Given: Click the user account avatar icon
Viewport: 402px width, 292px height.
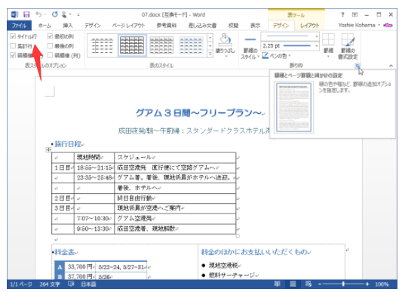Looking at the screenshot, I should click(x=388, y=25).
